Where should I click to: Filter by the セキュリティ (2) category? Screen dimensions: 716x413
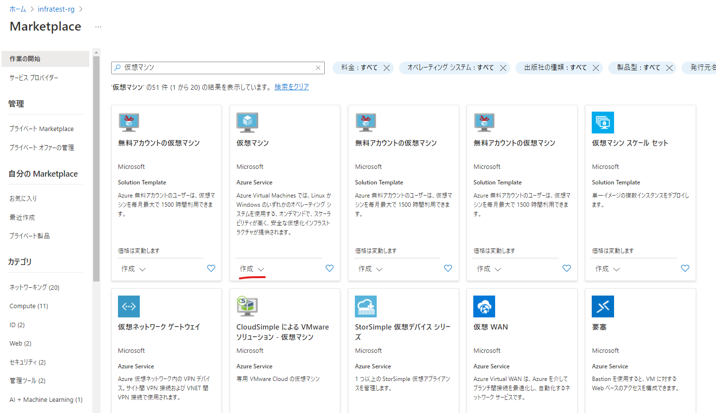tap(28, 362)
